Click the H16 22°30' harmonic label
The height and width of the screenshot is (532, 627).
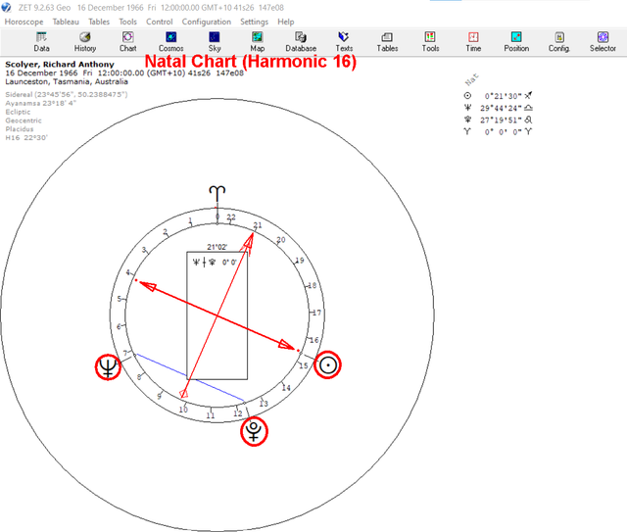[26, 137]
